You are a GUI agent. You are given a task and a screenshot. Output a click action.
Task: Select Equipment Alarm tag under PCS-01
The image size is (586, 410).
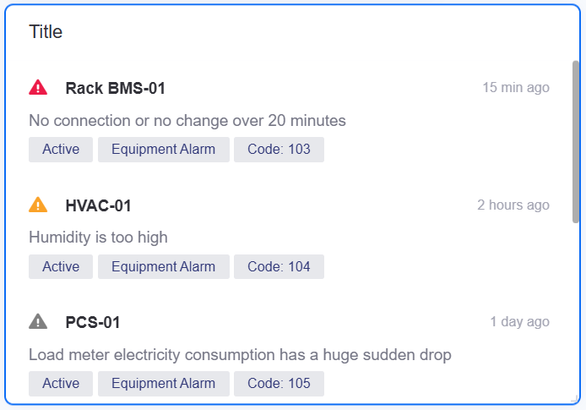click(164, 384)
